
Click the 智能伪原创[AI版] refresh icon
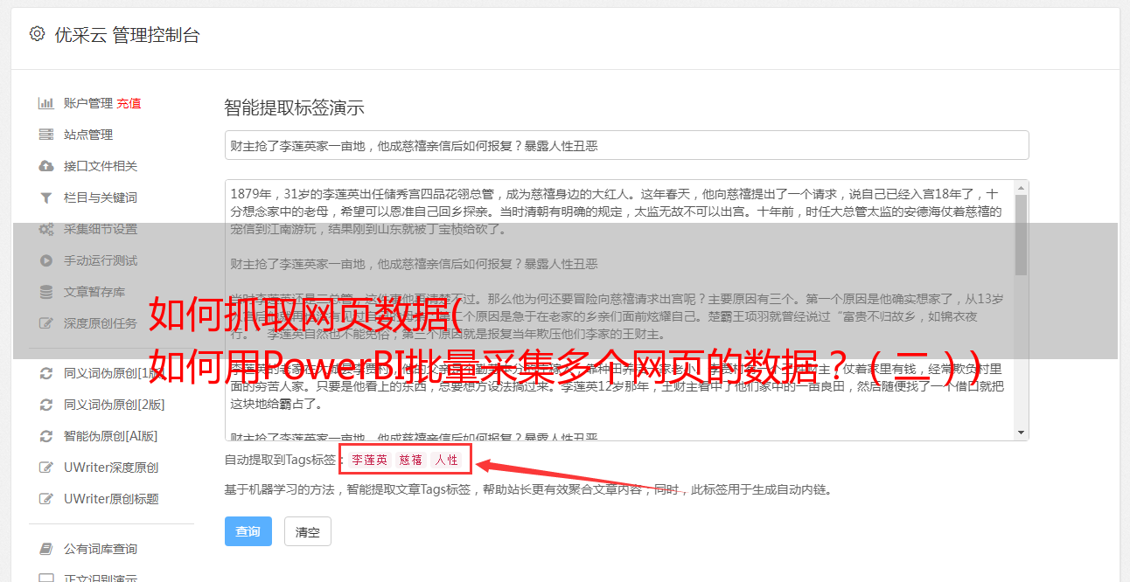point(46,436)
